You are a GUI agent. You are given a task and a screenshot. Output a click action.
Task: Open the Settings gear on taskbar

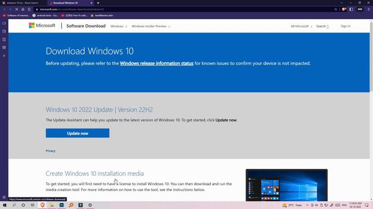(x=90, y=205)
